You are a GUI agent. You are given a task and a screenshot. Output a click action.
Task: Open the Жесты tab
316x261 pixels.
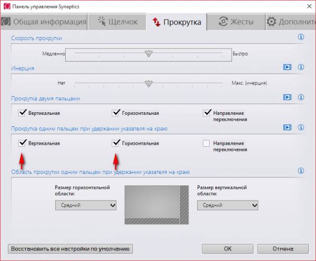pos(235,22)
